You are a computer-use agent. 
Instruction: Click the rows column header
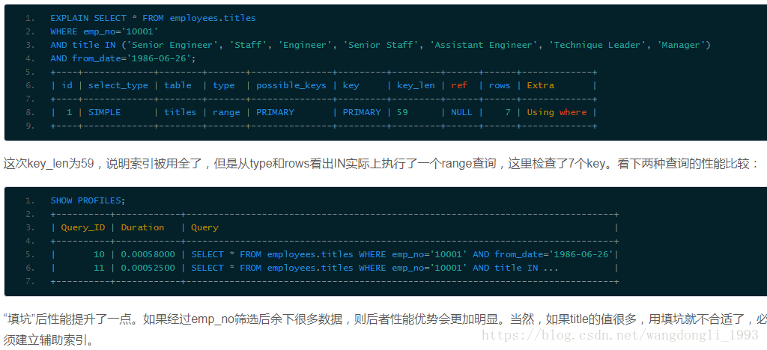coord(500,85)
